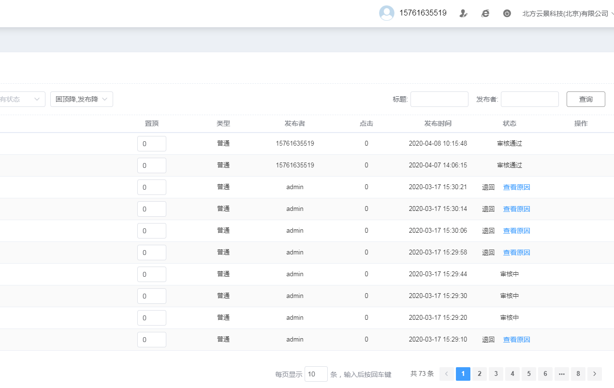Screen dimensions: 614x388
Task: Jump to page 8
Action: pos(578,373)
